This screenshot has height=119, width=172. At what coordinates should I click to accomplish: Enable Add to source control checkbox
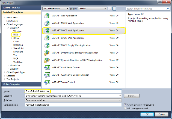click(x=125, y=108)
